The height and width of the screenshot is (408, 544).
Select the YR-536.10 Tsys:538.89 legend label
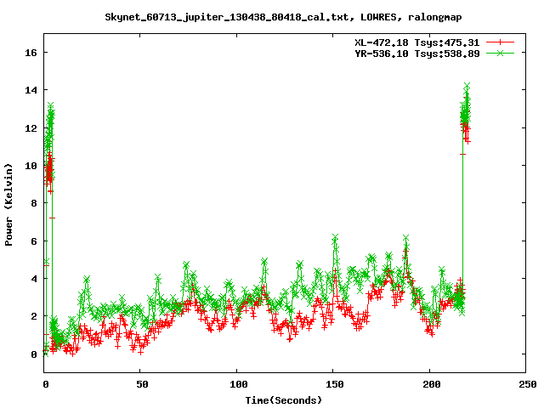tap(416, 54)
